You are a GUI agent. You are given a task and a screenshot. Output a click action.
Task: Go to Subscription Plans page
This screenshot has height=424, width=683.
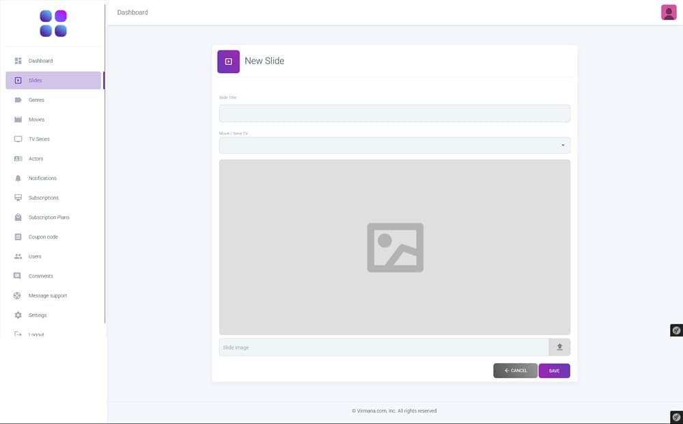click(48, 217)
